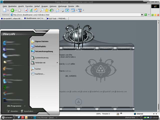This screenshot has height=120, width=160.
Task: Open the Werkzeuge menu
Action: pos(62,6)
